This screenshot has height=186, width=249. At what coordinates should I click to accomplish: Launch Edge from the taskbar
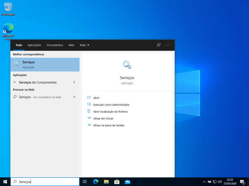[95, 182]
